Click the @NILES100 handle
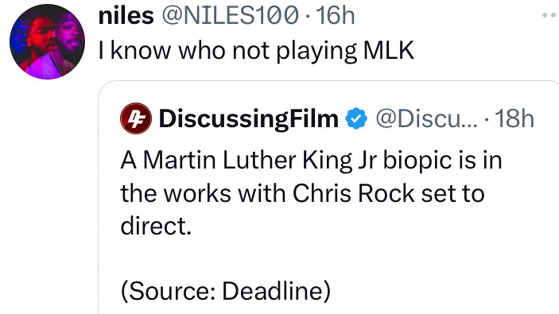Viewport: 559px width, 314px height. point(230,17)
